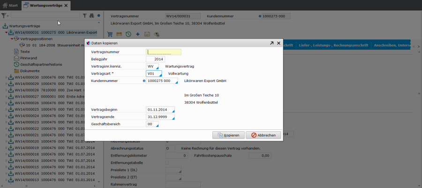Collapse the Vertragspositionen node

(x=12, y=39)
